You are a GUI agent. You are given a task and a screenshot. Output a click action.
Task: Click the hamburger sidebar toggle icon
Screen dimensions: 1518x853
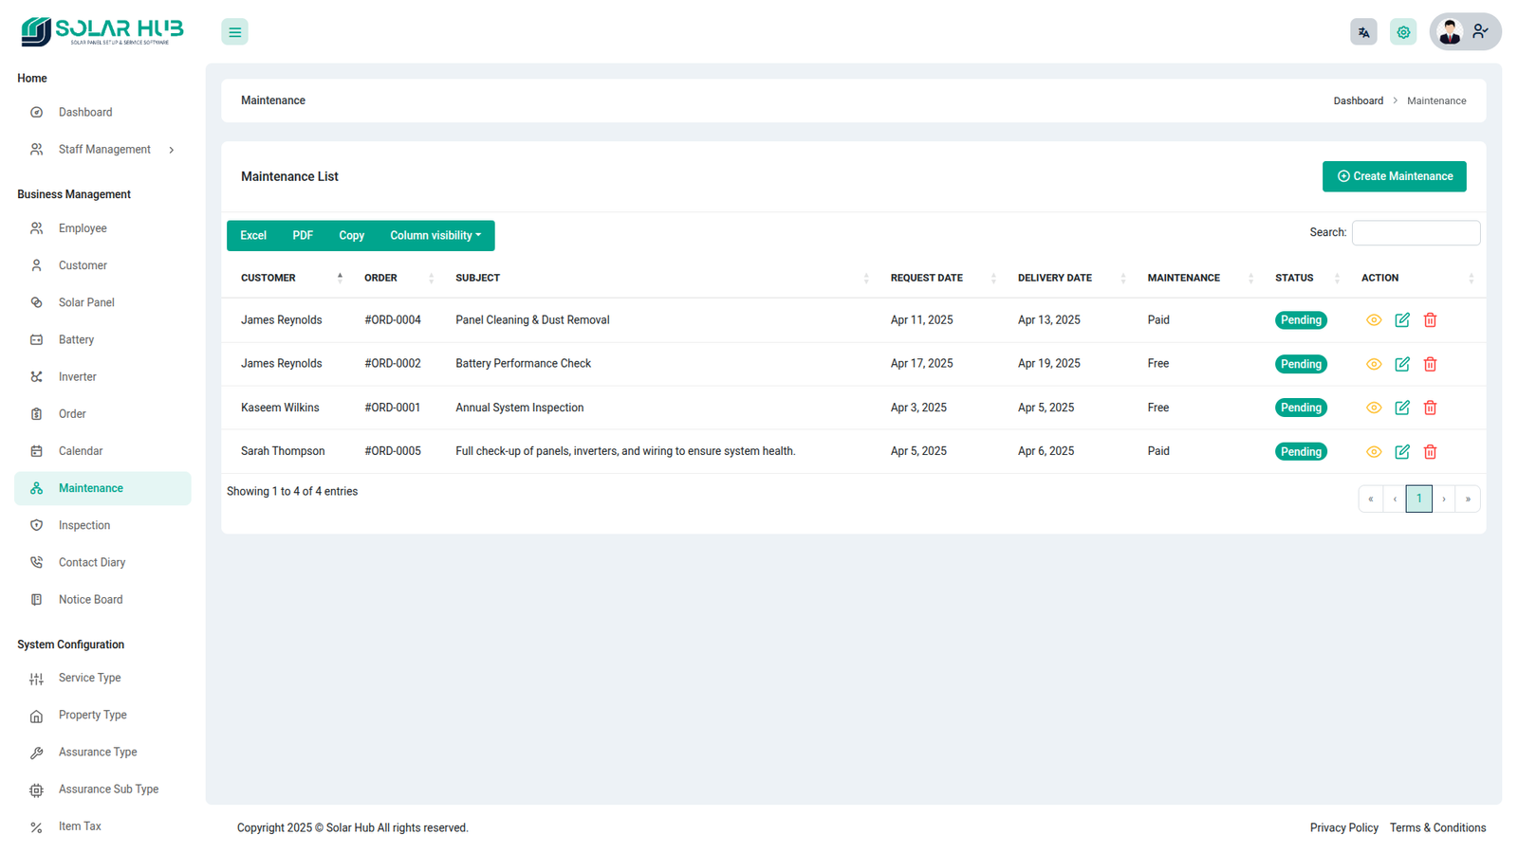234,32
